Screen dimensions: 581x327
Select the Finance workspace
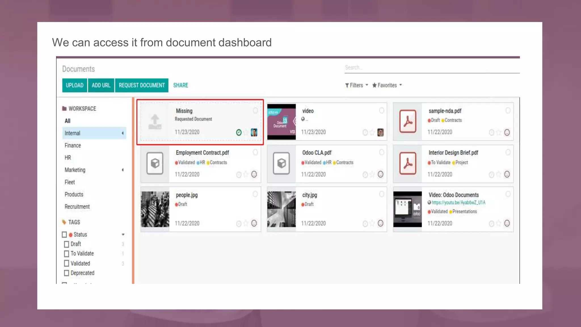tap(73, 145)
